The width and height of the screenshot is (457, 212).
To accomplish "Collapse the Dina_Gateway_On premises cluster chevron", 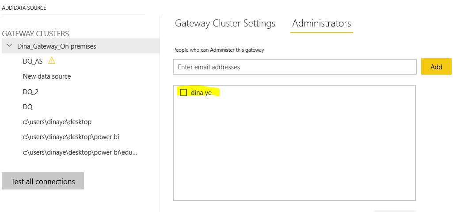I will 10,45.
